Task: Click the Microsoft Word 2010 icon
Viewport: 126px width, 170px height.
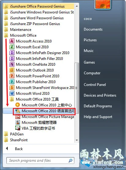Action: tap(12, 94)
